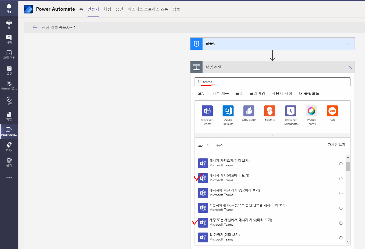Switch to the 트리거 tab
The image size is (365, 249).
[x=204, y=146]
